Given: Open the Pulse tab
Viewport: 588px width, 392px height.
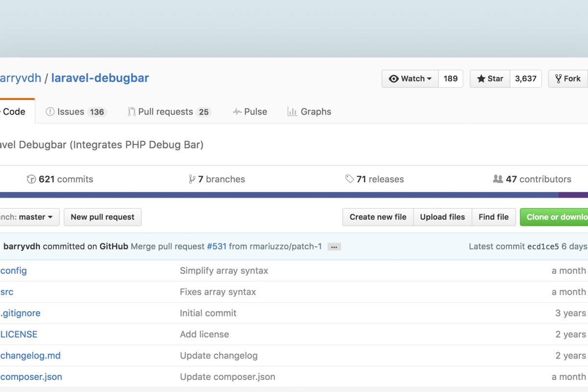Looking at the screenshot, I should [x=250, y=112].
